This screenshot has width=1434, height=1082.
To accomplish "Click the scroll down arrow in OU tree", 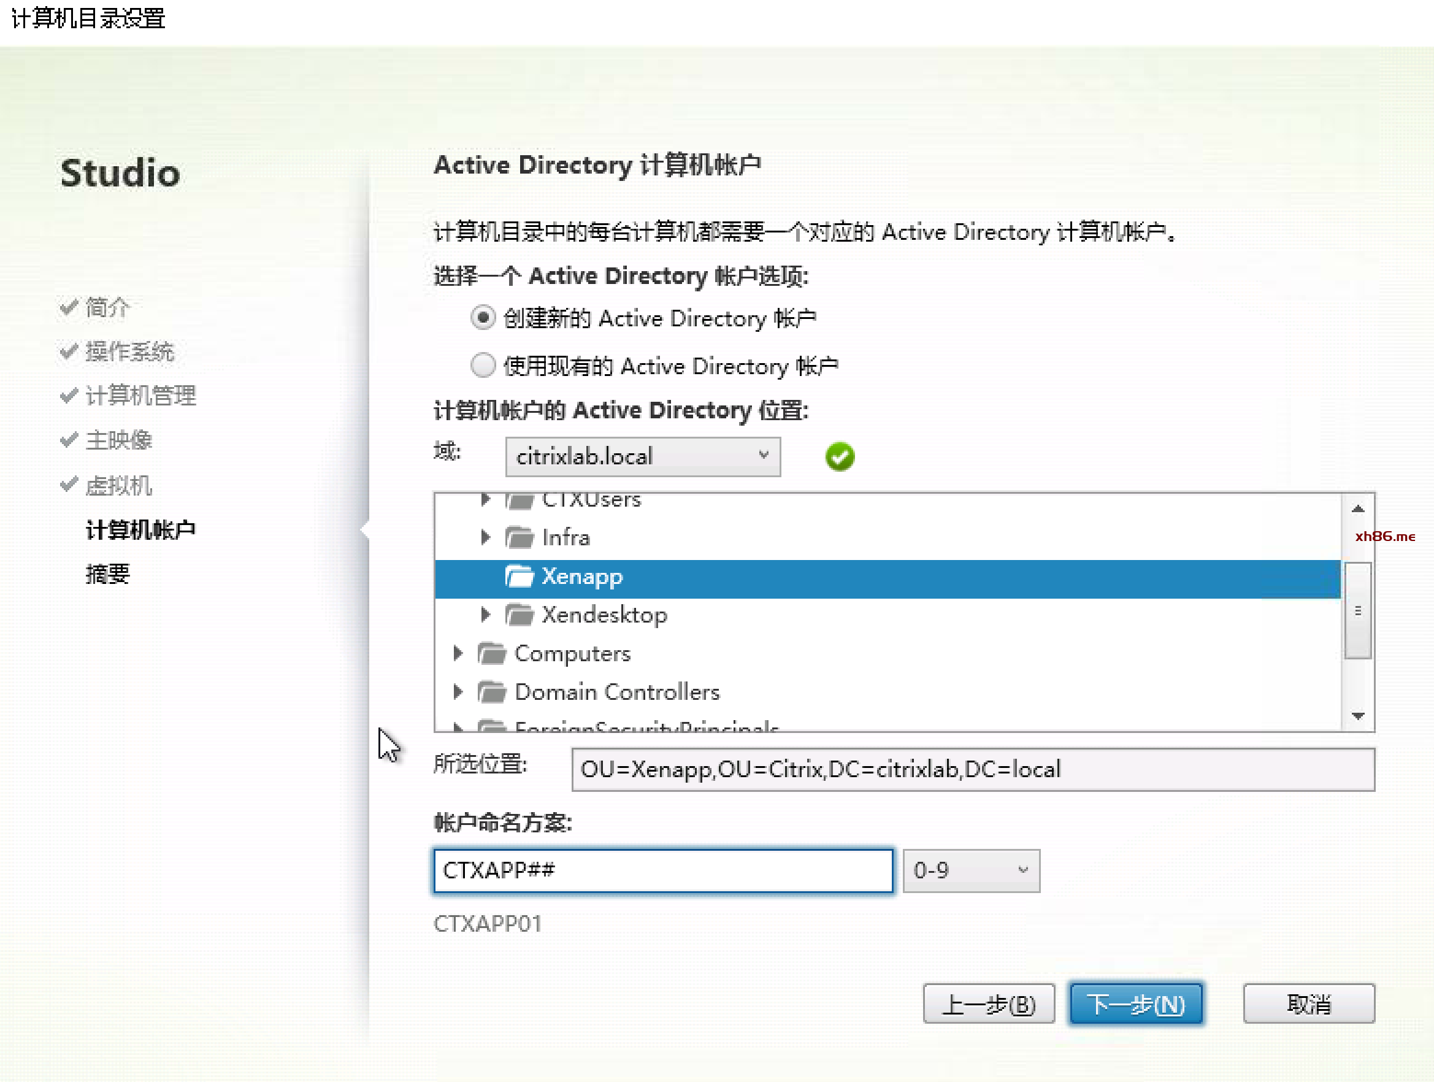I will click(x=1357, y=716).
